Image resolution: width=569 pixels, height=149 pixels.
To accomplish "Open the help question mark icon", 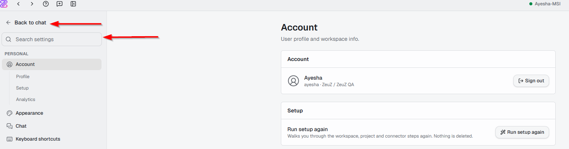I will pyautogui.click(x=46, y=4).
